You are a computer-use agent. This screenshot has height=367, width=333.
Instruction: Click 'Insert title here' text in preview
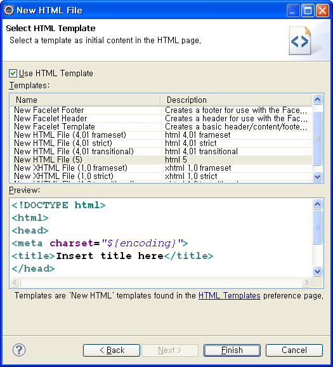click(110, 256)
